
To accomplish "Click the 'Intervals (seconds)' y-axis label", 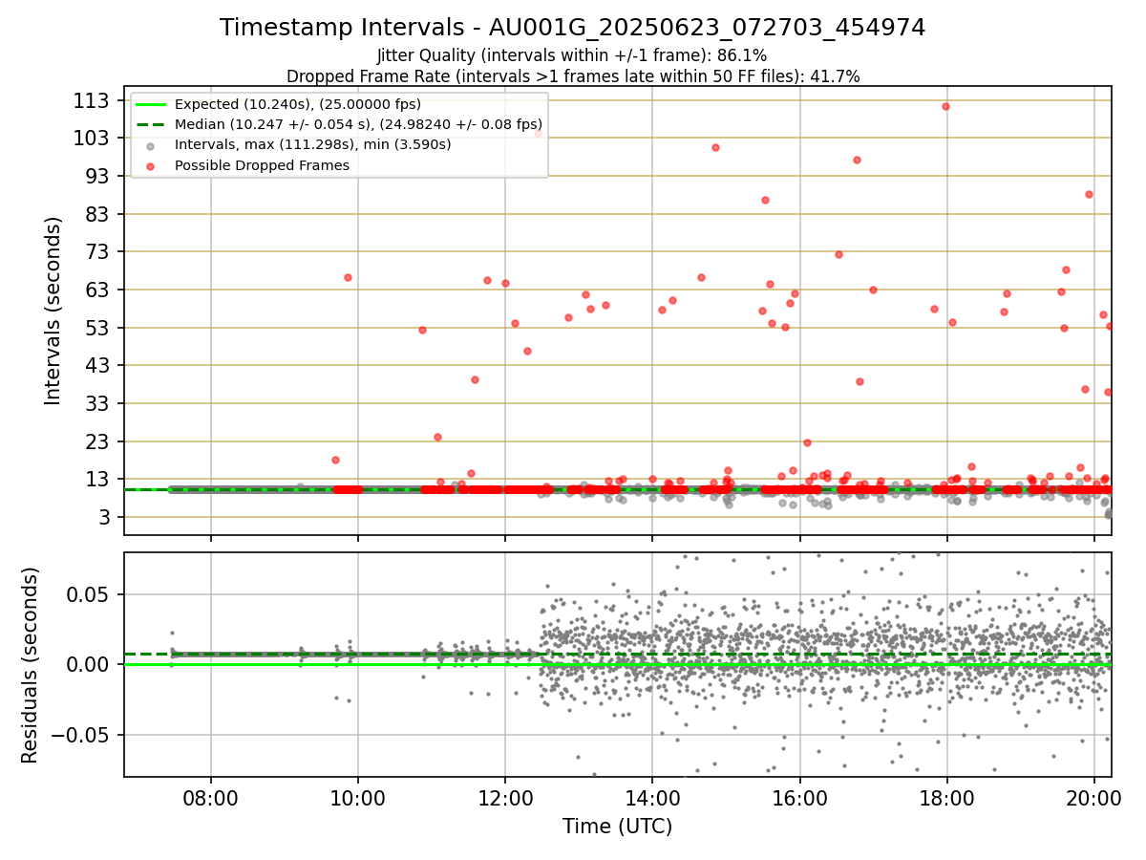I will tap(53, 311).
